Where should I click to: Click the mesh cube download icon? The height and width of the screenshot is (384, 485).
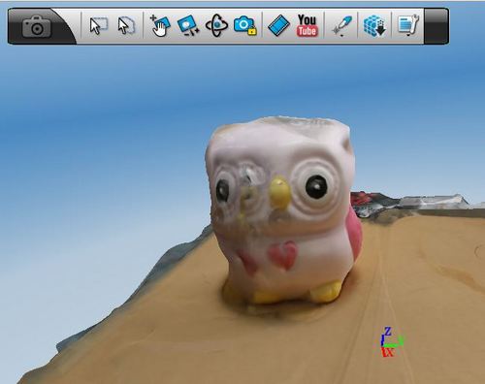374,25
